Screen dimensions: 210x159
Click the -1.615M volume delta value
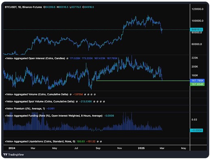pyautogui.click(x=78, y=95)
